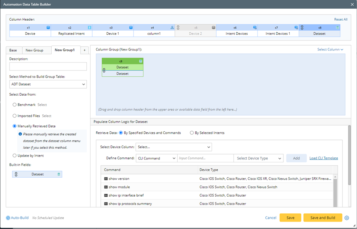Click CLI icon beside show version command
The width and height of the screenshot is (357, 229).
106,179
